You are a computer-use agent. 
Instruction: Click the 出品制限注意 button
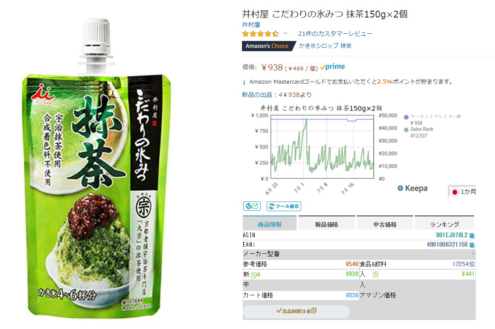[x=296, y=312]
